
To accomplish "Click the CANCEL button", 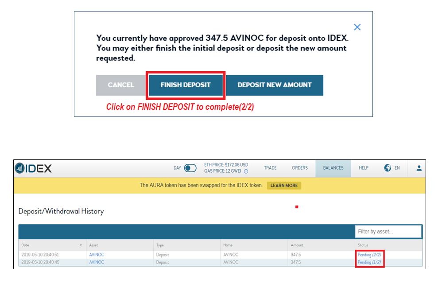I will click(x=120, y=85).
